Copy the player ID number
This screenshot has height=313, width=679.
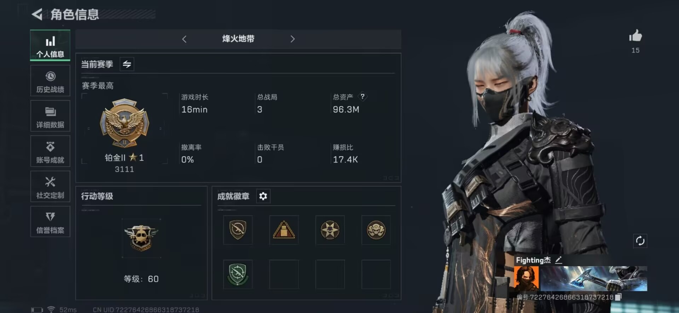(x=618, y=297)
